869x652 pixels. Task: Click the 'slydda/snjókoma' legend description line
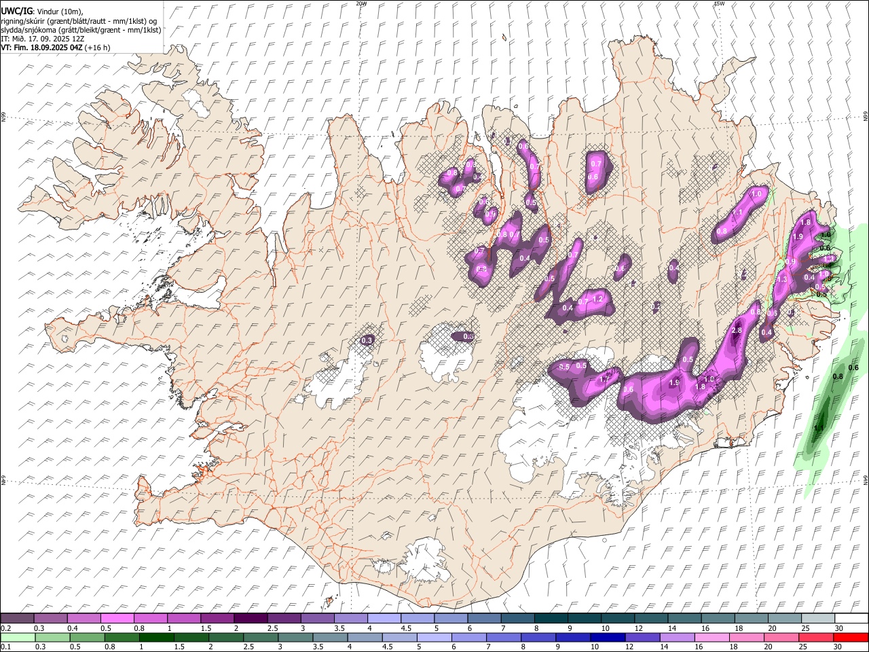click(81, 30)
